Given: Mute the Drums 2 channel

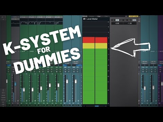Looking at the screenshot, I should pyautogui.click(x=143, y=70).
